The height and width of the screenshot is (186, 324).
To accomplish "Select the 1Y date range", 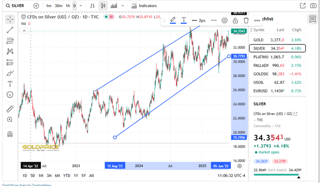I will click(76, 175).
